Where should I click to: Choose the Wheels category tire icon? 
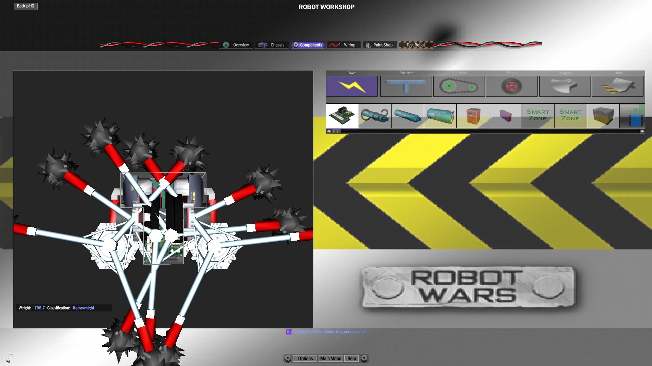(x=512, y=86)
